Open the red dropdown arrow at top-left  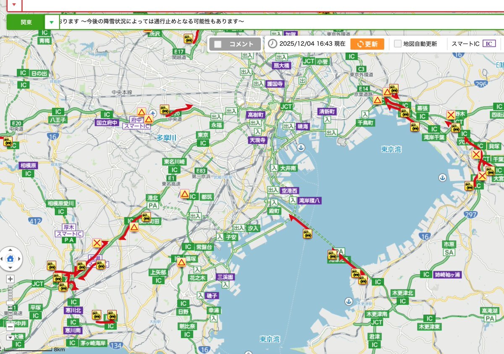click(14, 4)
